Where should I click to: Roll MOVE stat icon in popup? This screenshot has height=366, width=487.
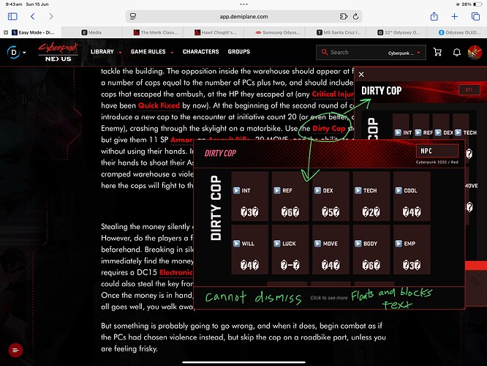[x=317, y=244]
